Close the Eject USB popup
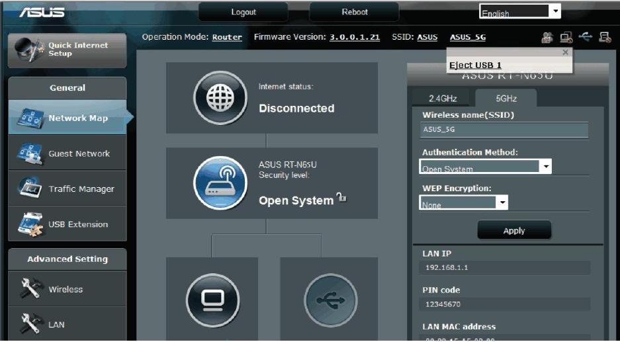 click(x=566, y=52)
